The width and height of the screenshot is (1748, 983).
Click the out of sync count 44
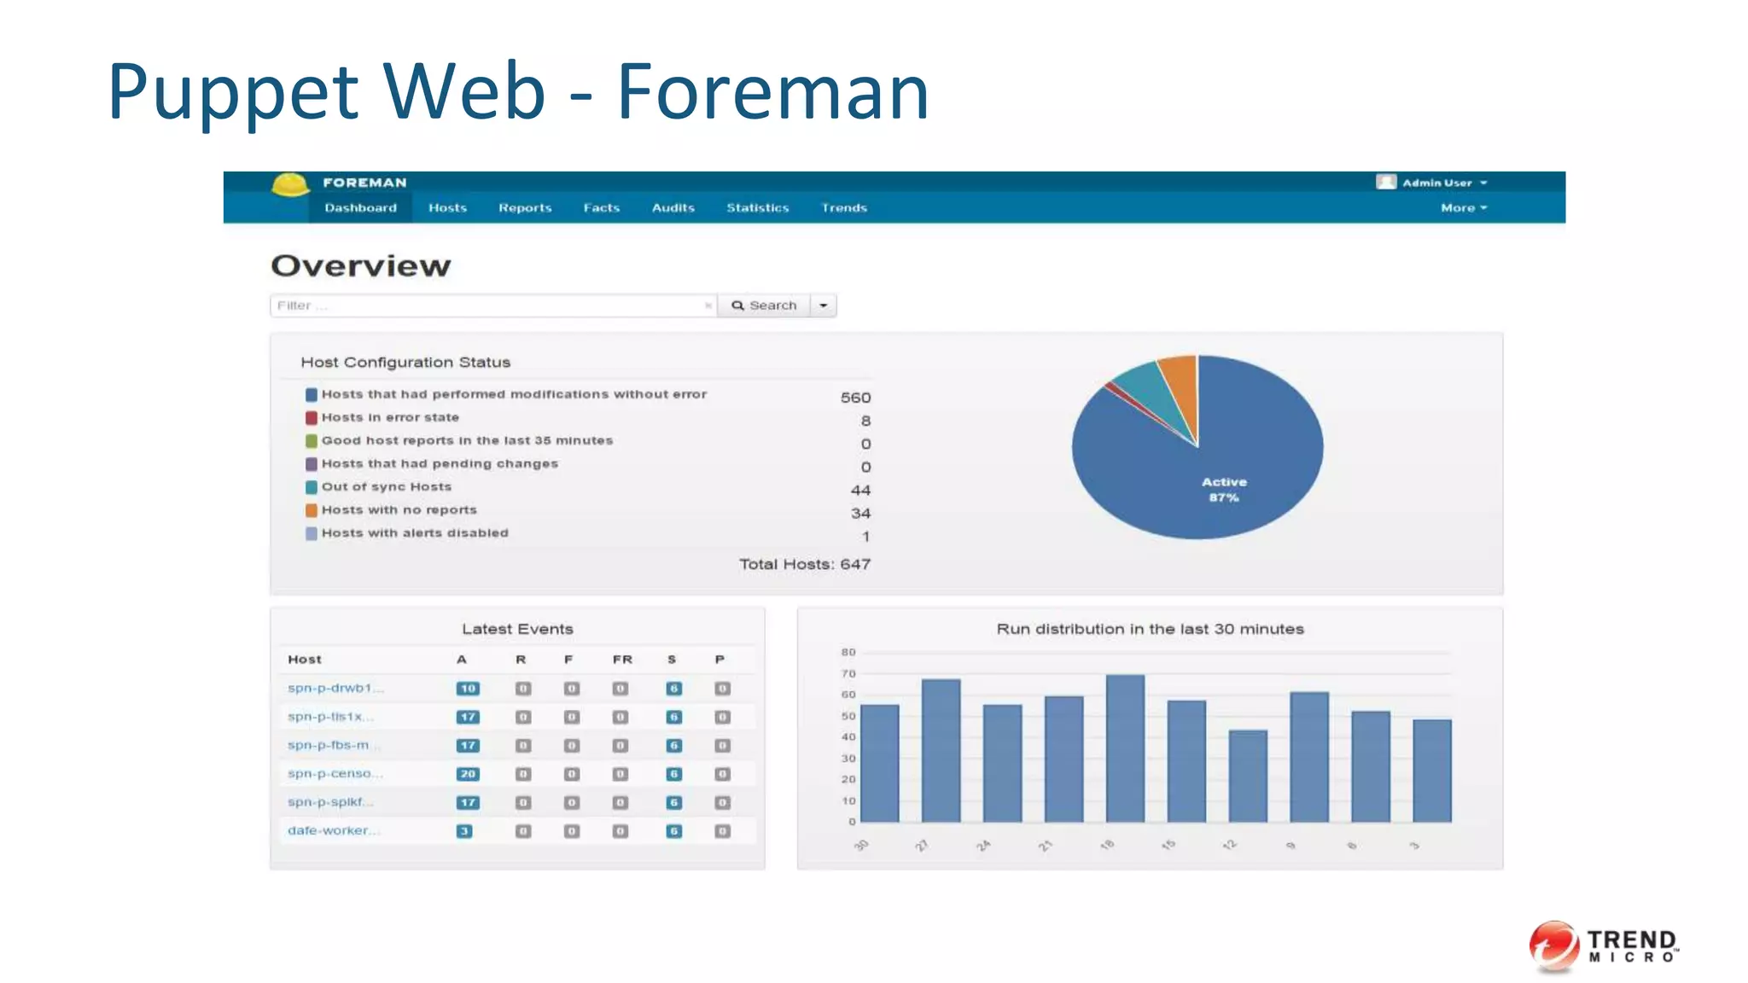coord(860,491)
